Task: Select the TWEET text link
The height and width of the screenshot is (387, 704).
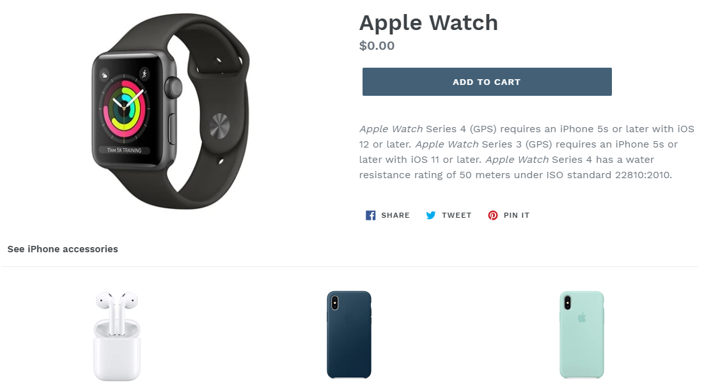Action: tap(457, 215)
